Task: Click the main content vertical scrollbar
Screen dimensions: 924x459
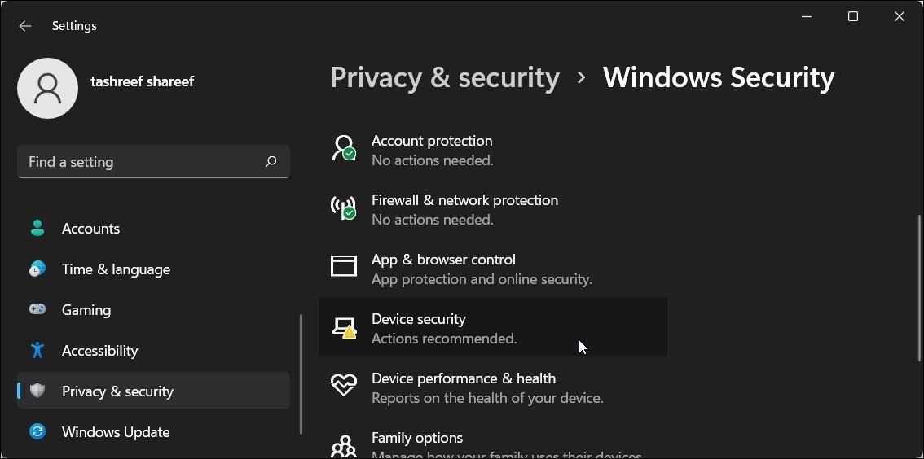Action: pyautogui.click(x=919, y=288)
